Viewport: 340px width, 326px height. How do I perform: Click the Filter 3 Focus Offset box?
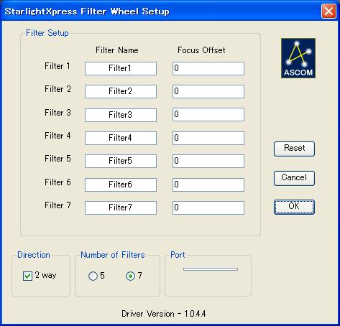pyautogui.click(x=208, y=114)
